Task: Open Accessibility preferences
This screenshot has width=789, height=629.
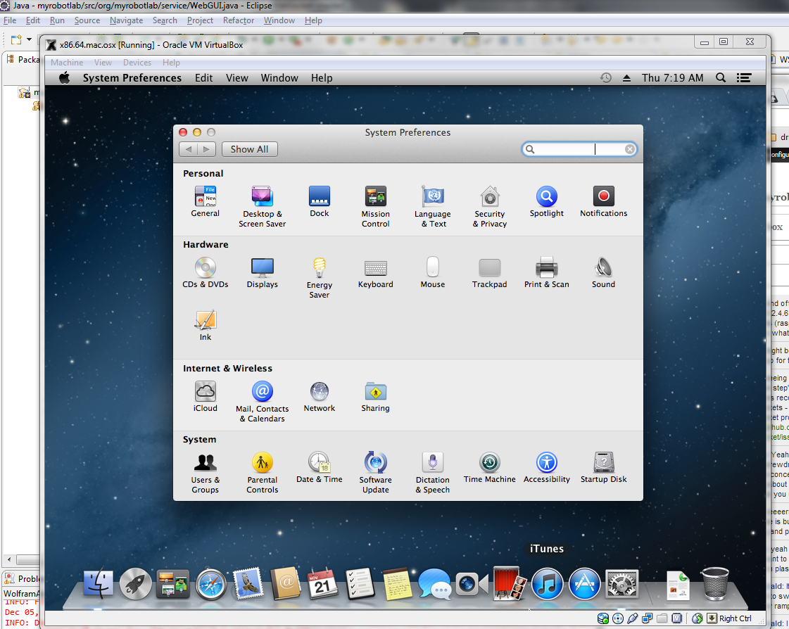Action: pyautogui.click(x=546, y=467)
